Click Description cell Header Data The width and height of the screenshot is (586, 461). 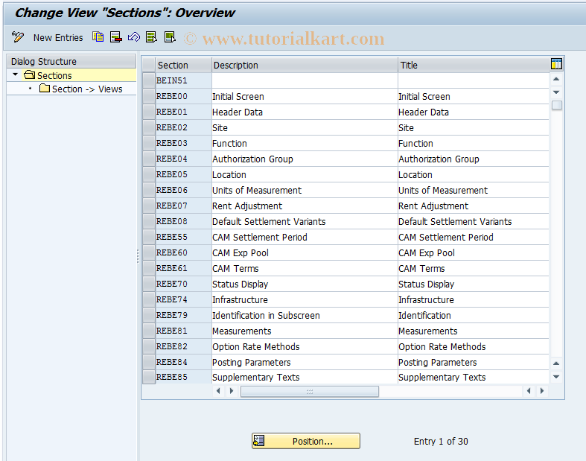[x=305, y=112]
